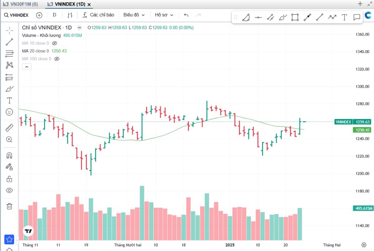This screenshot has height=251, width=374.
Task: Click the MA 10 close 0 label
Action: 35,43
